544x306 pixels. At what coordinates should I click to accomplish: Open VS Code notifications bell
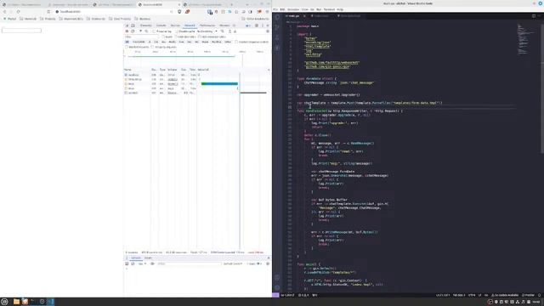click(540, 295)
